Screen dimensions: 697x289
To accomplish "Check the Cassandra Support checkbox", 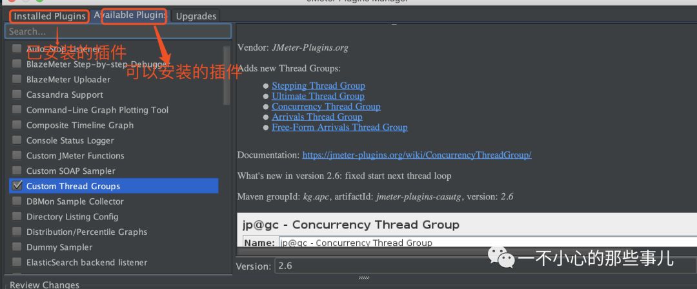I will 17,95.
